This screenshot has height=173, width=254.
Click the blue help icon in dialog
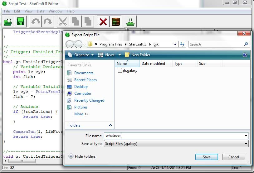click(245, 55)
